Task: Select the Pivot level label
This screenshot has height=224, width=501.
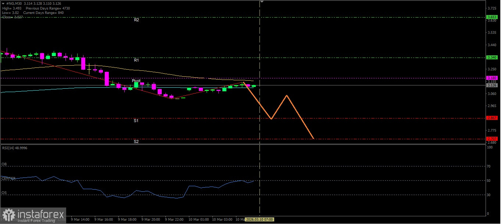Action: [x=136, y=81]
